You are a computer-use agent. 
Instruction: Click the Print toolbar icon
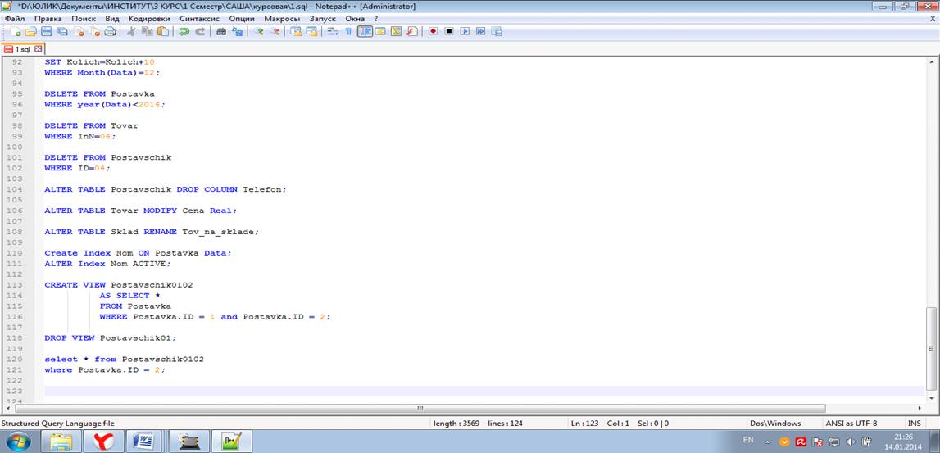(110, 32)
